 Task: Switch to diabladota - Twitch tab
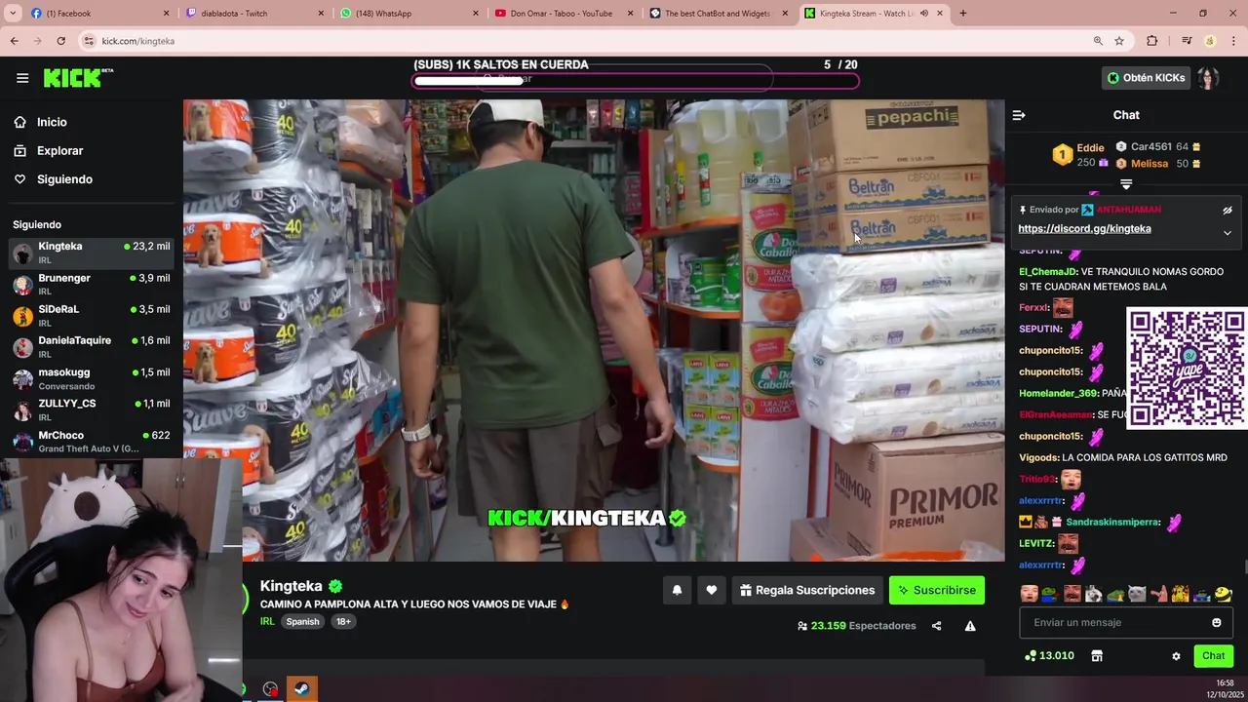click(253, 13)
